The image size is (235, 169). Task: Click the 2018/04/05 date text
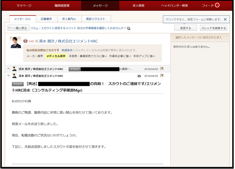[151, 76]
